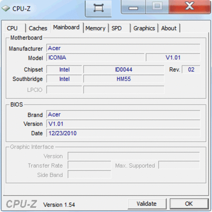The image size is (212, 212).
Task: Click the Motherboard group heading
Action: pyautogui.click(x=26, y=38)
